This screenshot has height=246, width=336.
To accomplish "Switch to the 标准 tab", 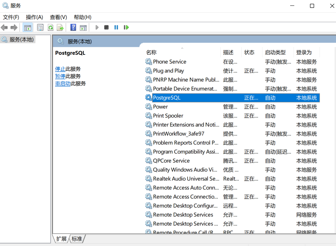I will pos(77,239).
